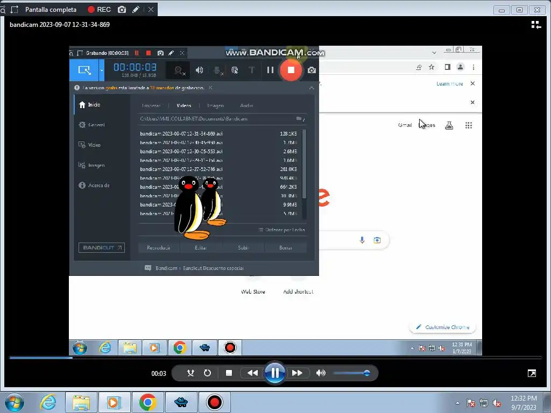Turn on shuffle in media player controls
Viewport: 551px width, 413px height.
click(x=190, y=373)
